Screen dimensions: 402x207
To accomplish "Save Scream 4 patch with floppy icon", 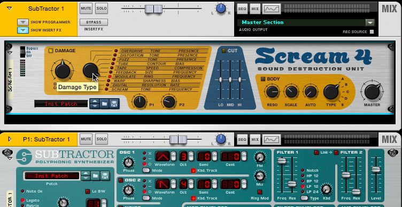I will point(114,104).
